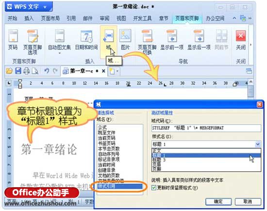Click the 域代码 field code input box
The height and width of the screenshot is (211, 267).
coord(206,128)
